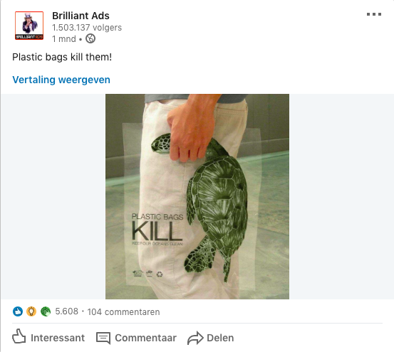
Task: Click the Brilliant Ads profile avatar
Action: pyautogui.click(x=29, y=26)
